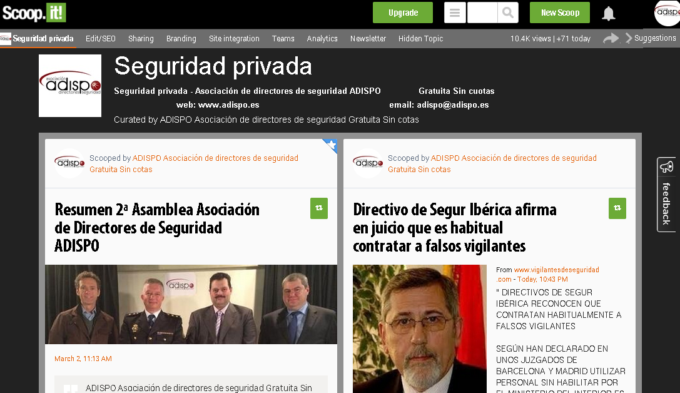Click the web: www.adispo.es text
Viewport: 680px width, 393px height.
click(218, 105)
